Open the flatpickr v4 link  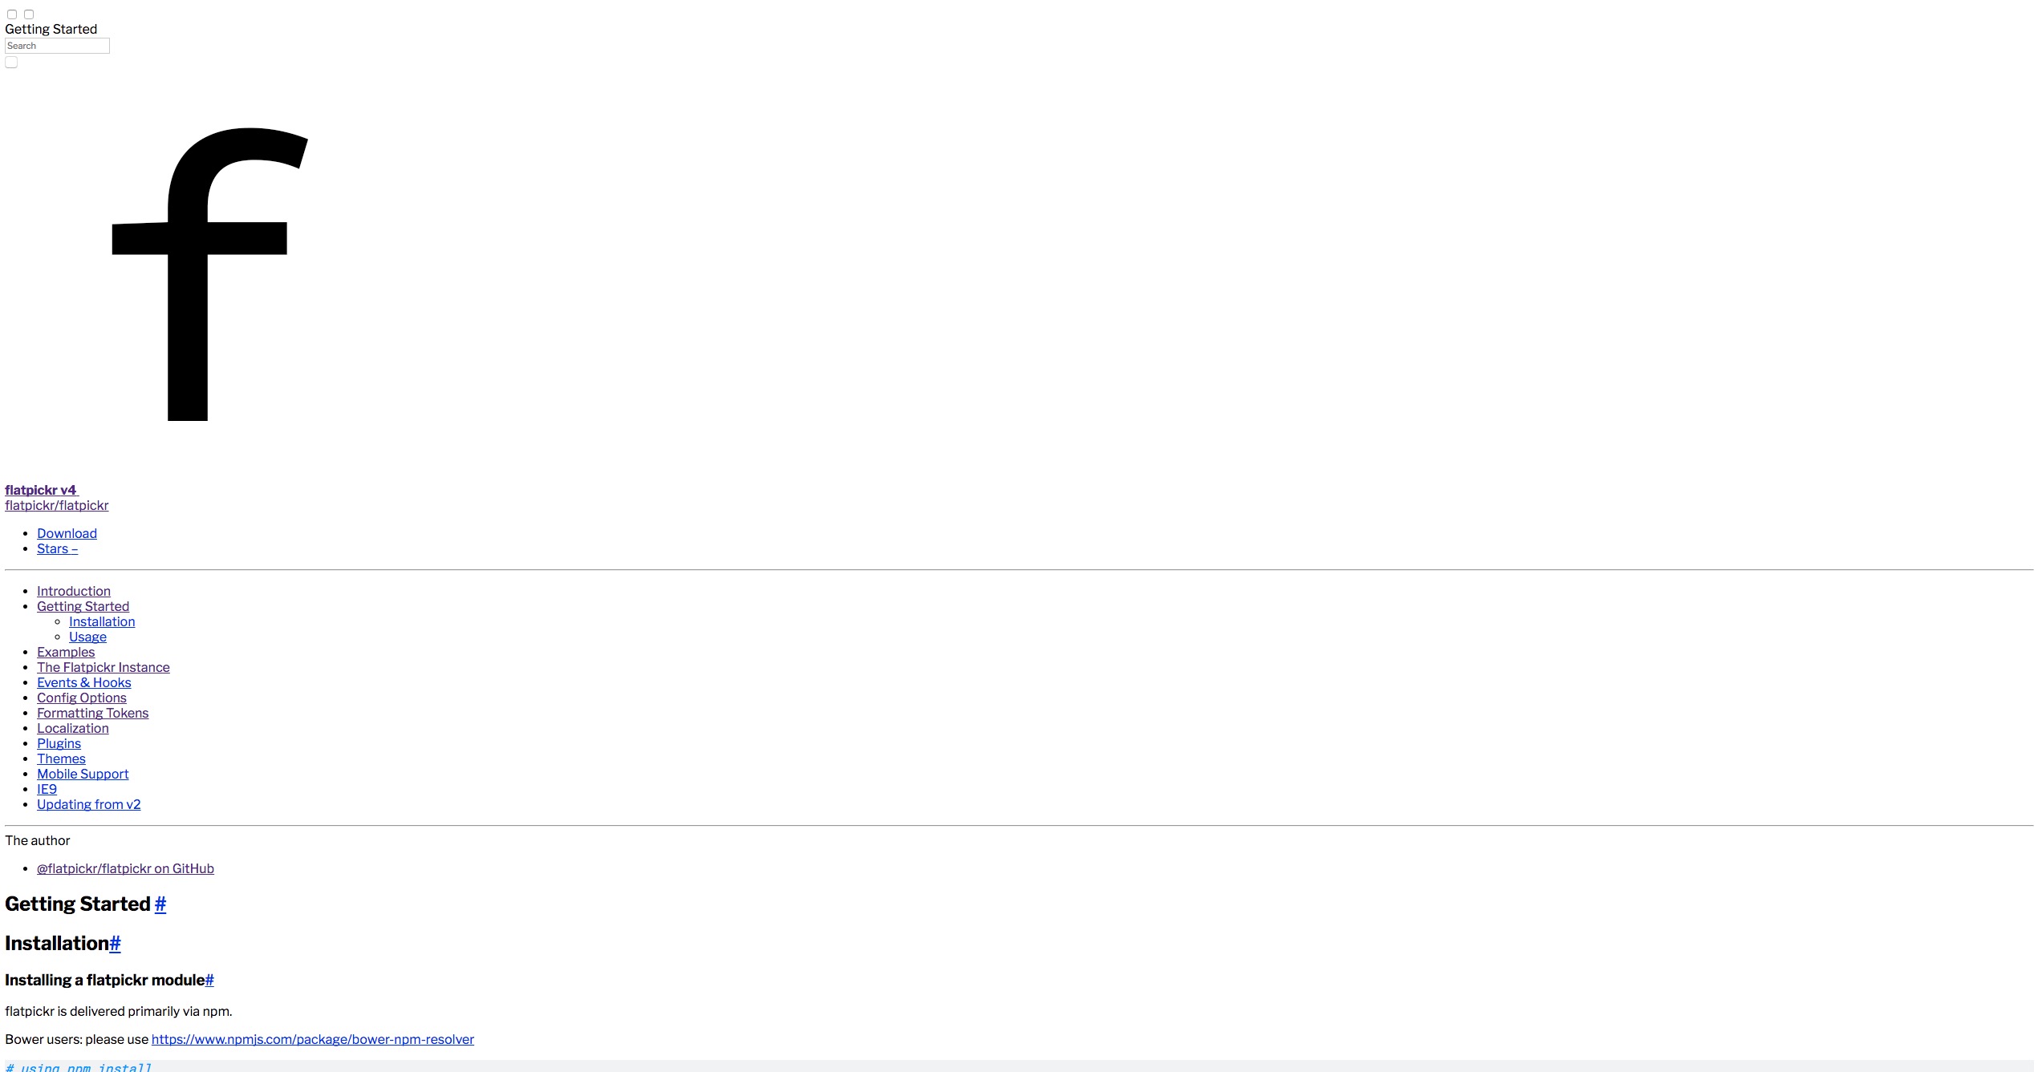tap(40, 490)
